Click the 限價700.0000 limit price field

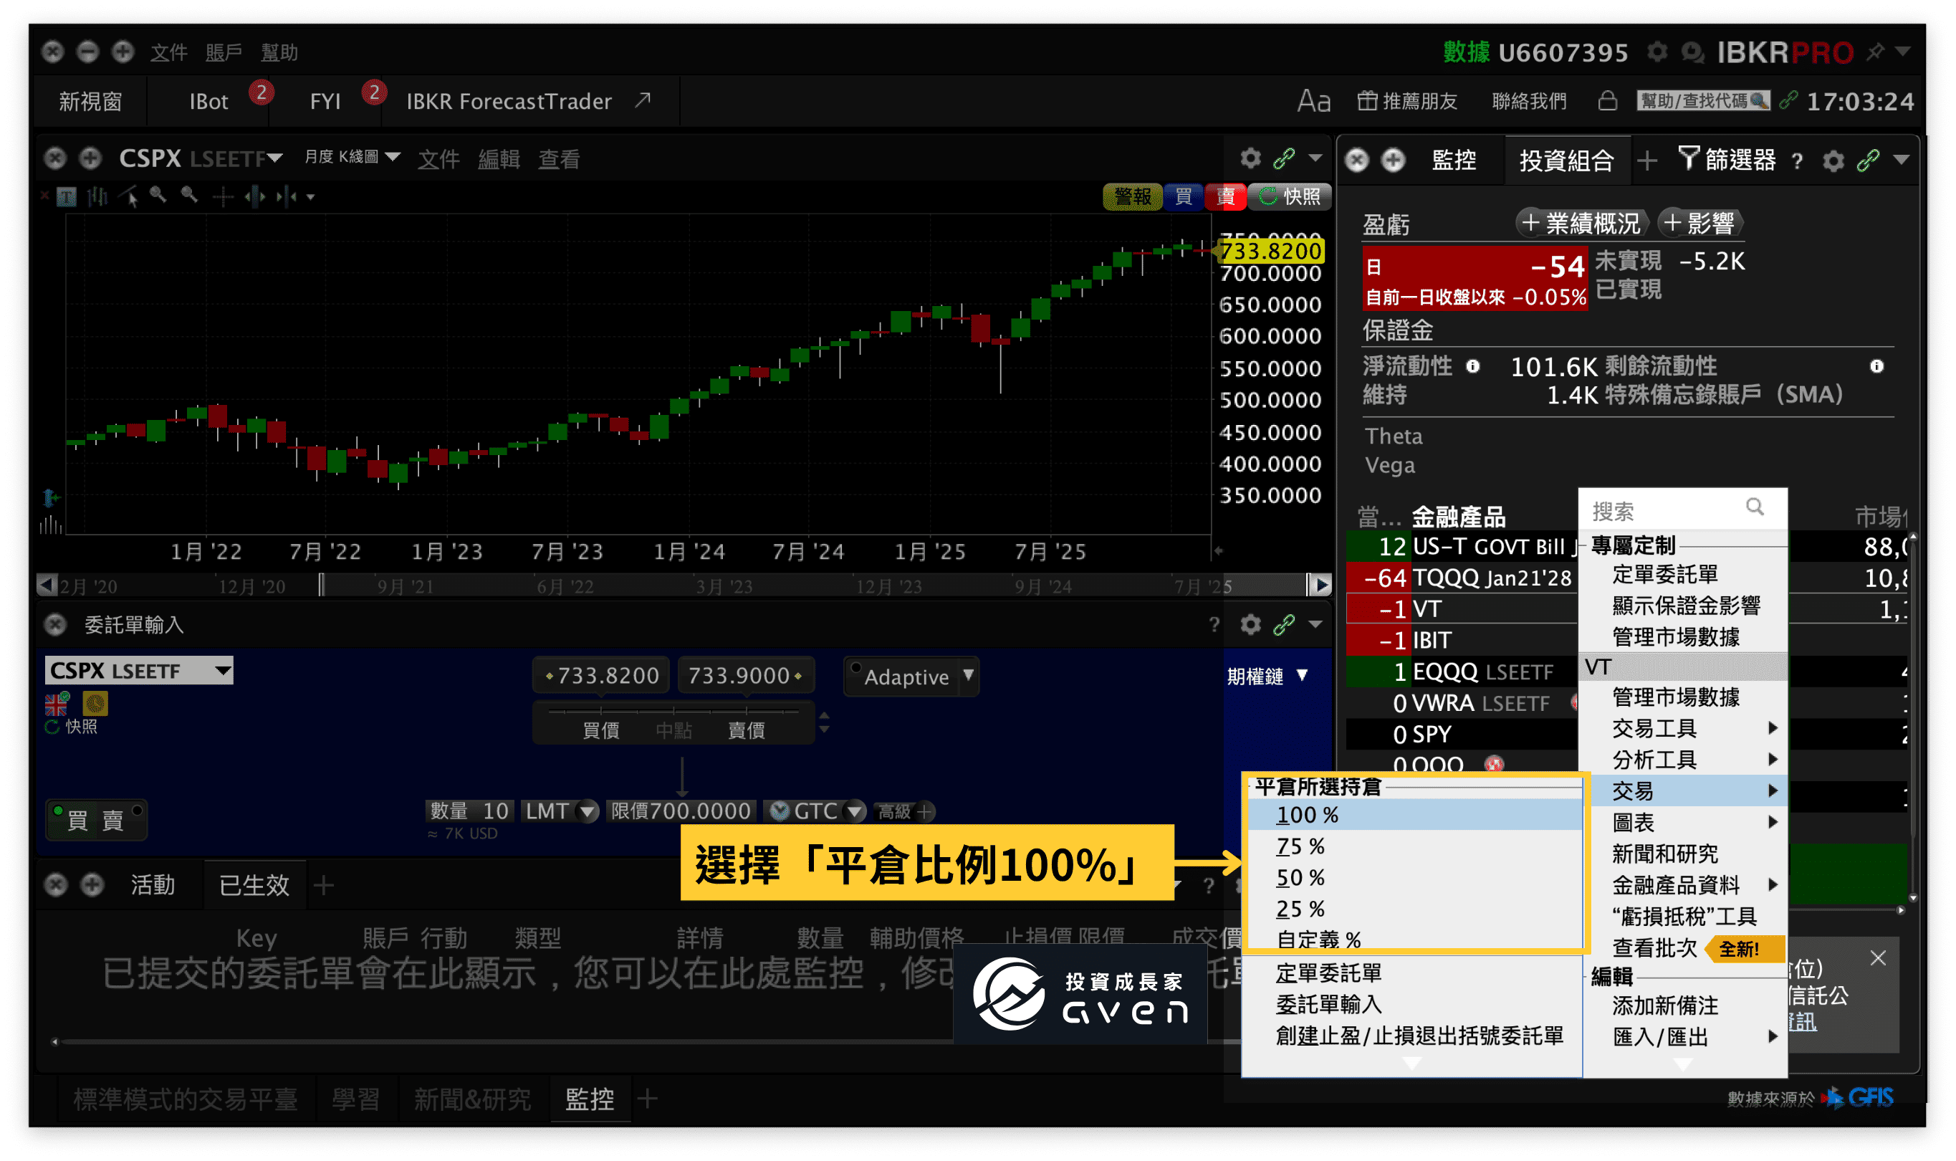click(681, 811)
